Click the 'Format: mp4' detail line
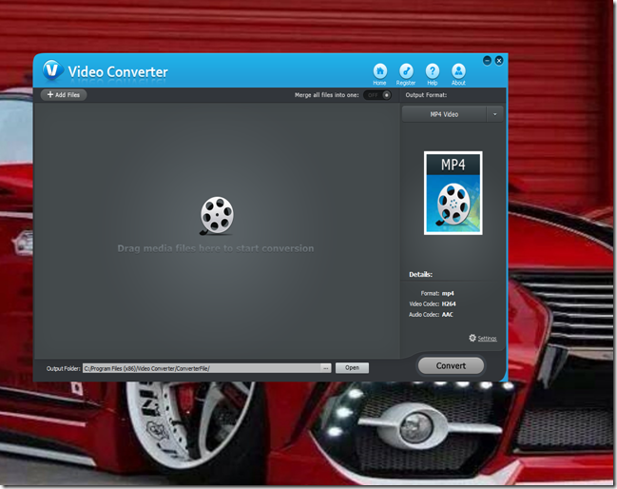 point(437,293)
